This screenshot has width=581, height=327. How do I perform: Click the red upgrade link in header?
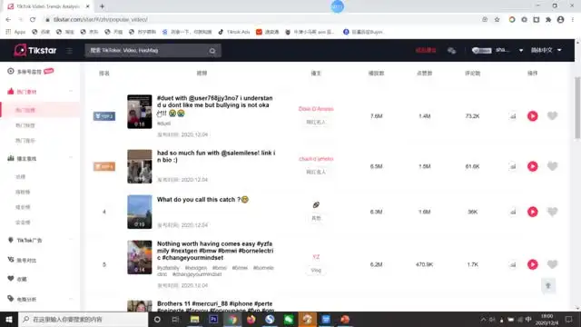(x=426, y=50)
